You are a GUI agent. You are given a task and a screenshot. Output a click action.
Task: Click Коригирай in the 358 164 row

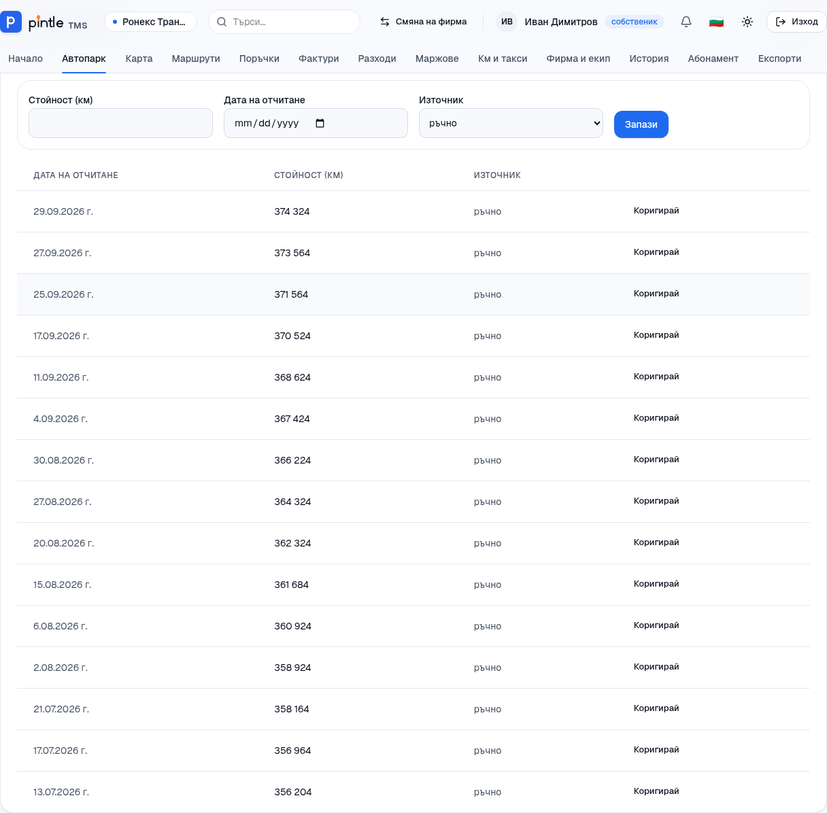656,708
